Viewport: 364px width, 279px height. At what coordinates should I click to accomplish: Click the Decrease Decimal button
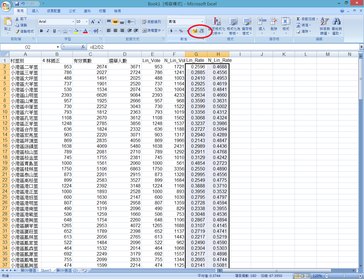click(202, 31)
